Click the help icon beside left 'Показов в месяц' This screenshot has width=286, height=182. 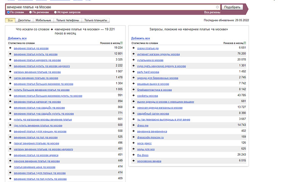[122, 43]
